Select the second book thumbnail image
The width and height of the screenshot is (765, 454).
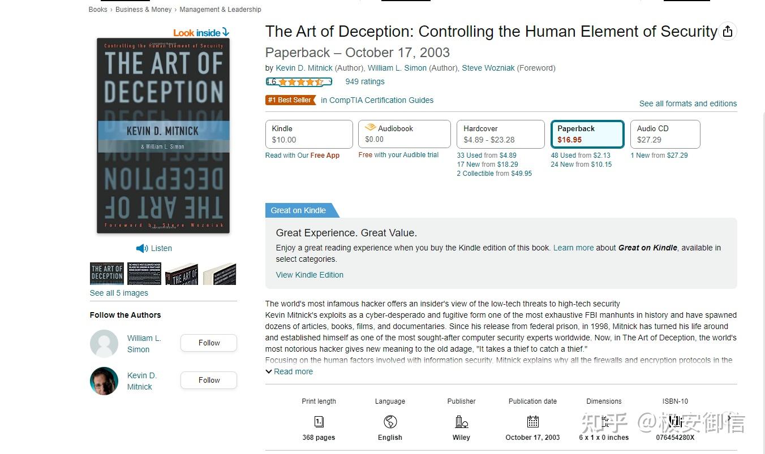pos(144,274)
